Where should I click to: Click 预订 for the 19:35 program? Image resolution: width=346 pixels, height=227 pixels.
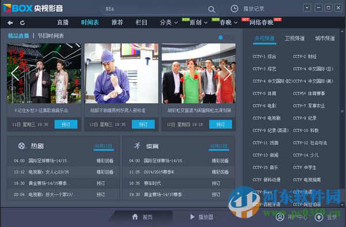click(143, 124)
